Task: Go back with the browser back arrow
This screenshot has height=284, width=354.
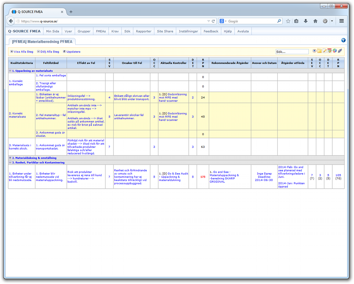Action: pyautogui.click(x=11, y=21)
